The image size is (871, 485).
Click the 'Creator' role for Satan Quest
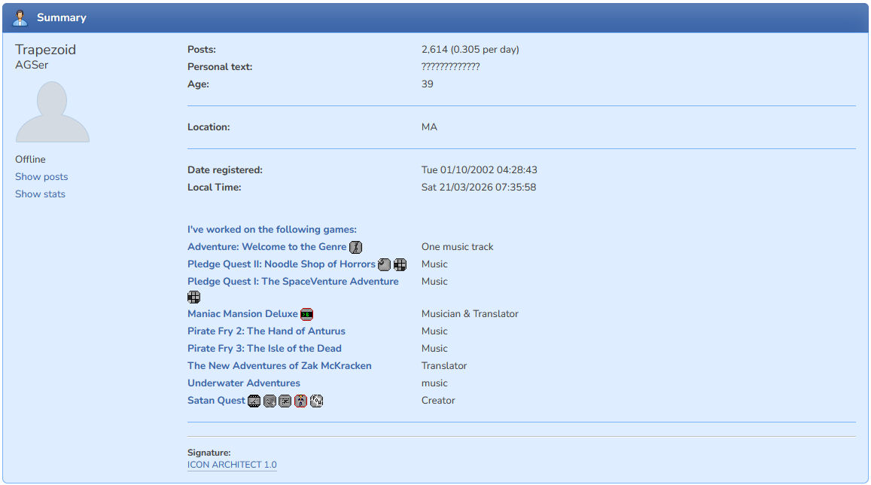(437, 401)
